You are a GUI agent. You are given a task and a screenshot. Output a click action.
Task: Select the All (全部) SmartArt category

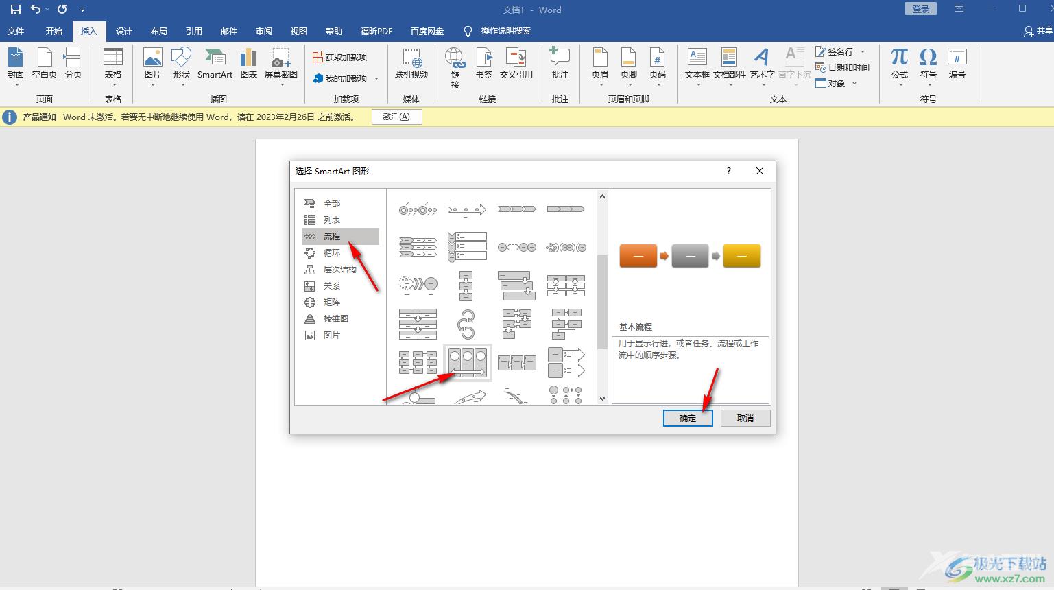point(340,203)
